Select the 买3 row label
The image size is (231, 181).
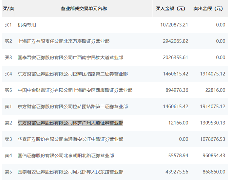(8, 58)
